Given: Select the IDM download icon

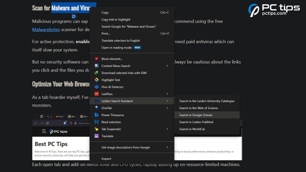Looking at the screenshot, I should click(97, 73).
